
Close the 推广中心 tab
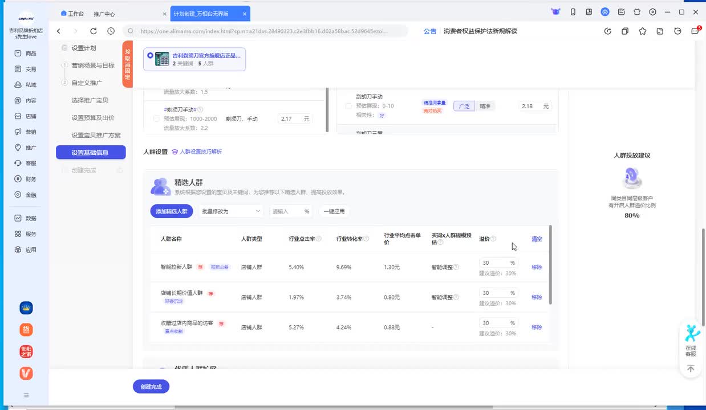[x=165, y=14]
